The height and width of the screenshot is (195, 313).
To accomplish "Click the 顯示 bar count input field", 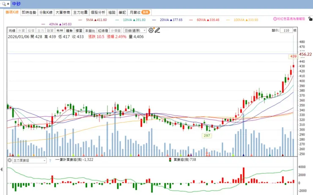I will [286, 31].
